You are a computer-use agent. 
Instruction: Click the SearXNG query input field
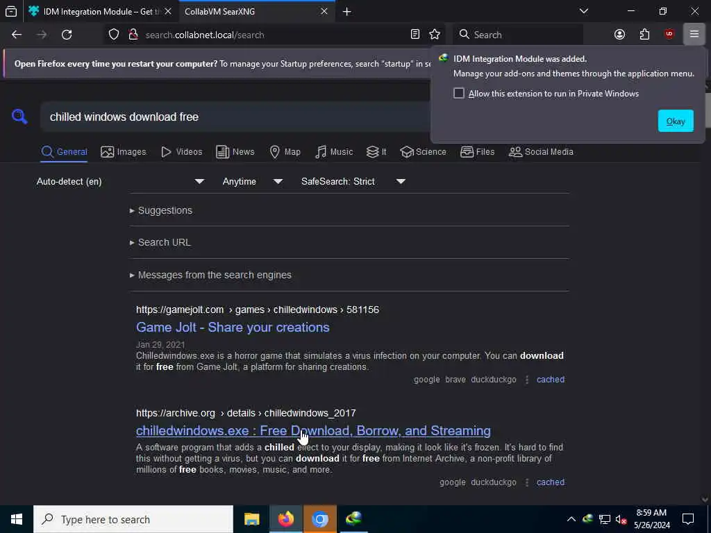[236, 117]
